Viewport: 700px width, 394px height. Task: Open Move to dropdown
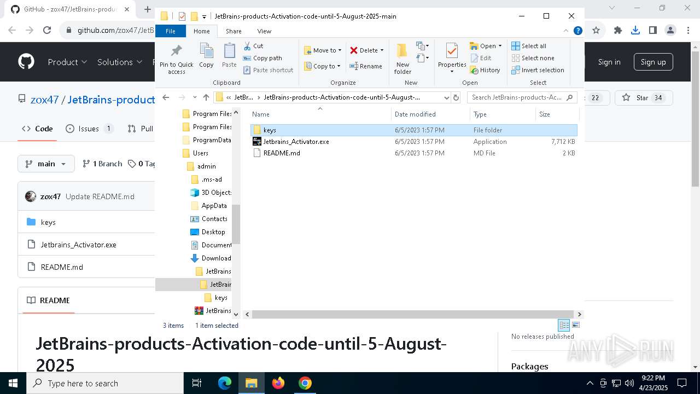pyautogui.click(x=323, y=50)
